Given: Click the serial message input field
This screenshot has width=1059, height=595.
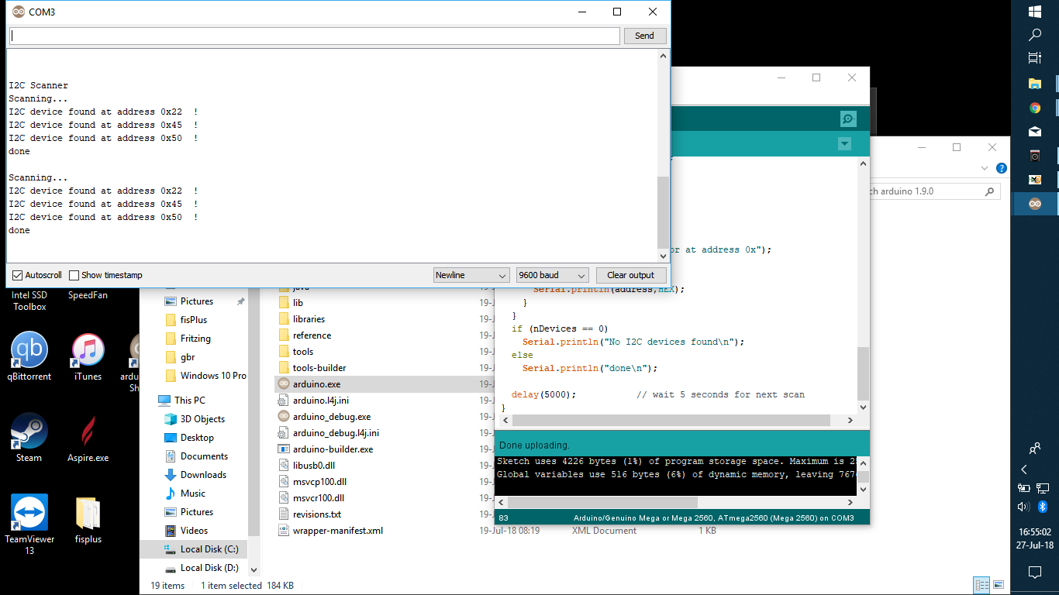Looking at the screenshot, I should pyautogui.click(x=313, y=36).
